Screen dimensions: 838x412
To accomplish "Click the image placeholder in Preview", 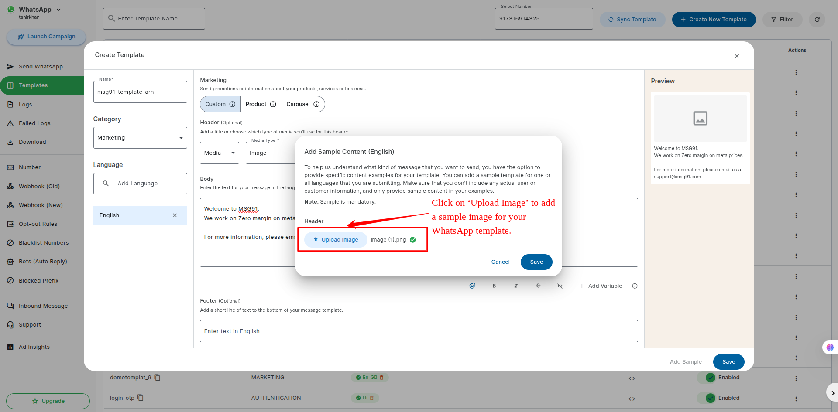I will click(700, 118).
